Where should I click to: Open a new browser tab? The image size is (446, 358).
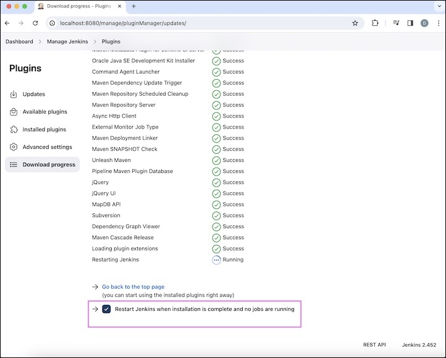point(133,6)
